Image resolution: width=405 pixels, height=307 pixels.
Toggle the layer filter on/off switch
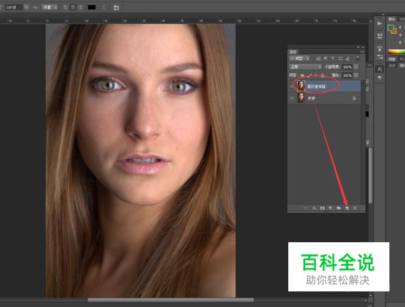(358, 58)
